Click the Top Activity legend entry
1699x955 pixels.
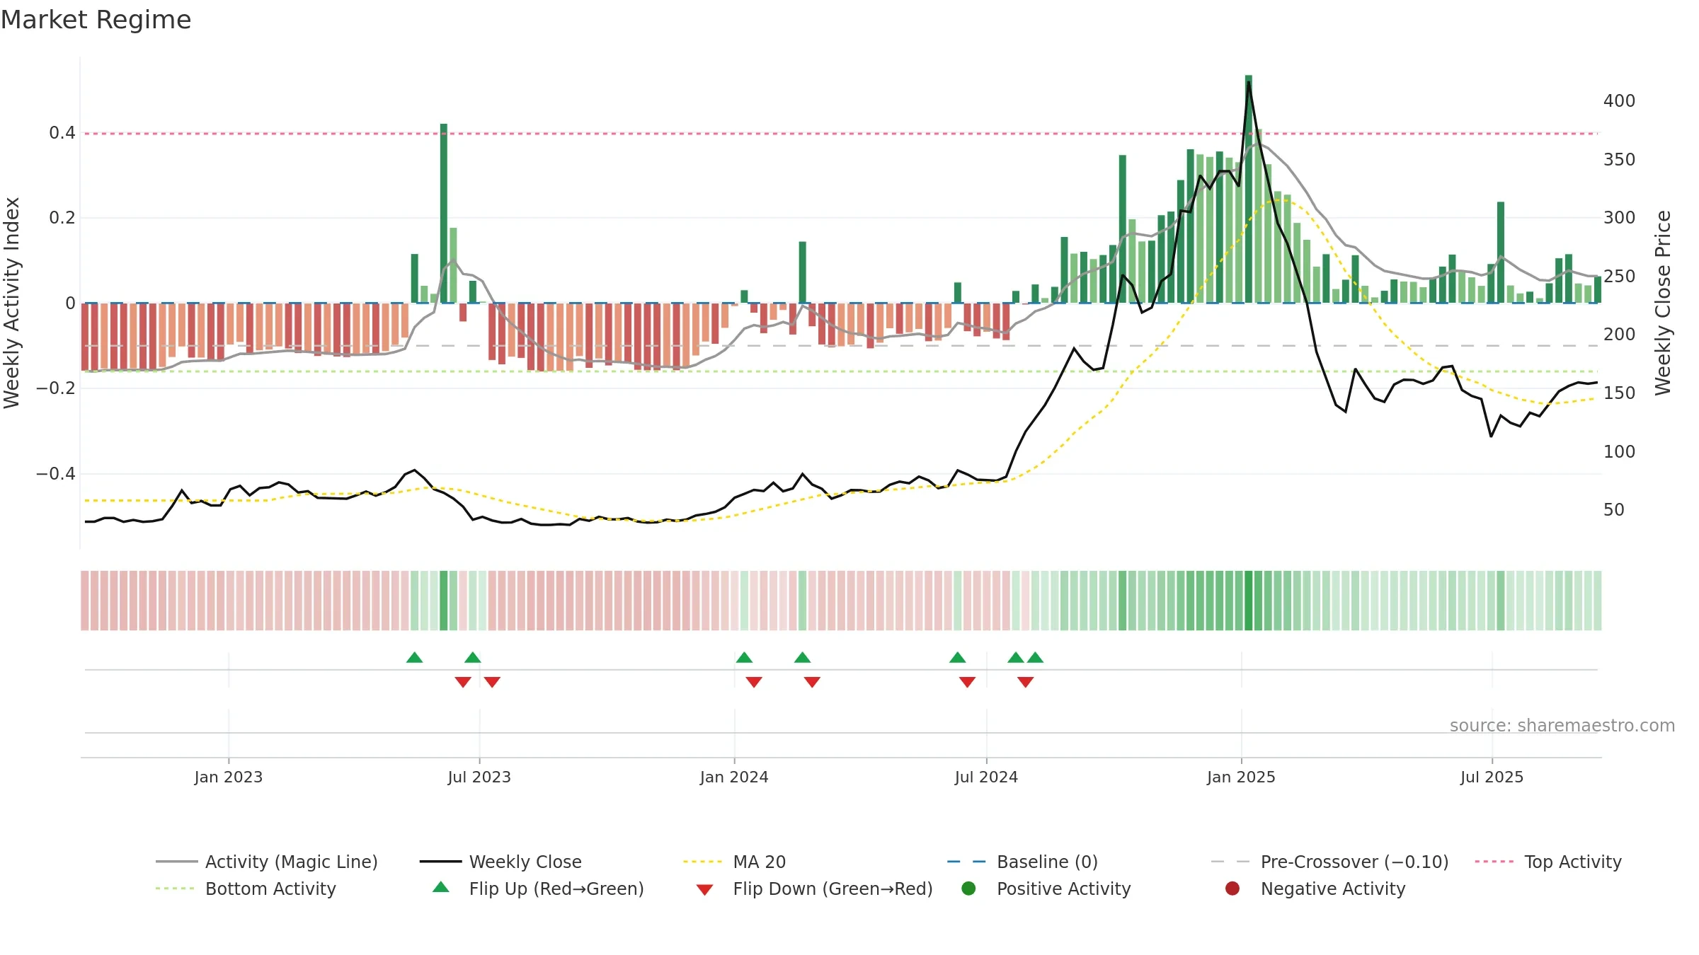point(1548,862)
